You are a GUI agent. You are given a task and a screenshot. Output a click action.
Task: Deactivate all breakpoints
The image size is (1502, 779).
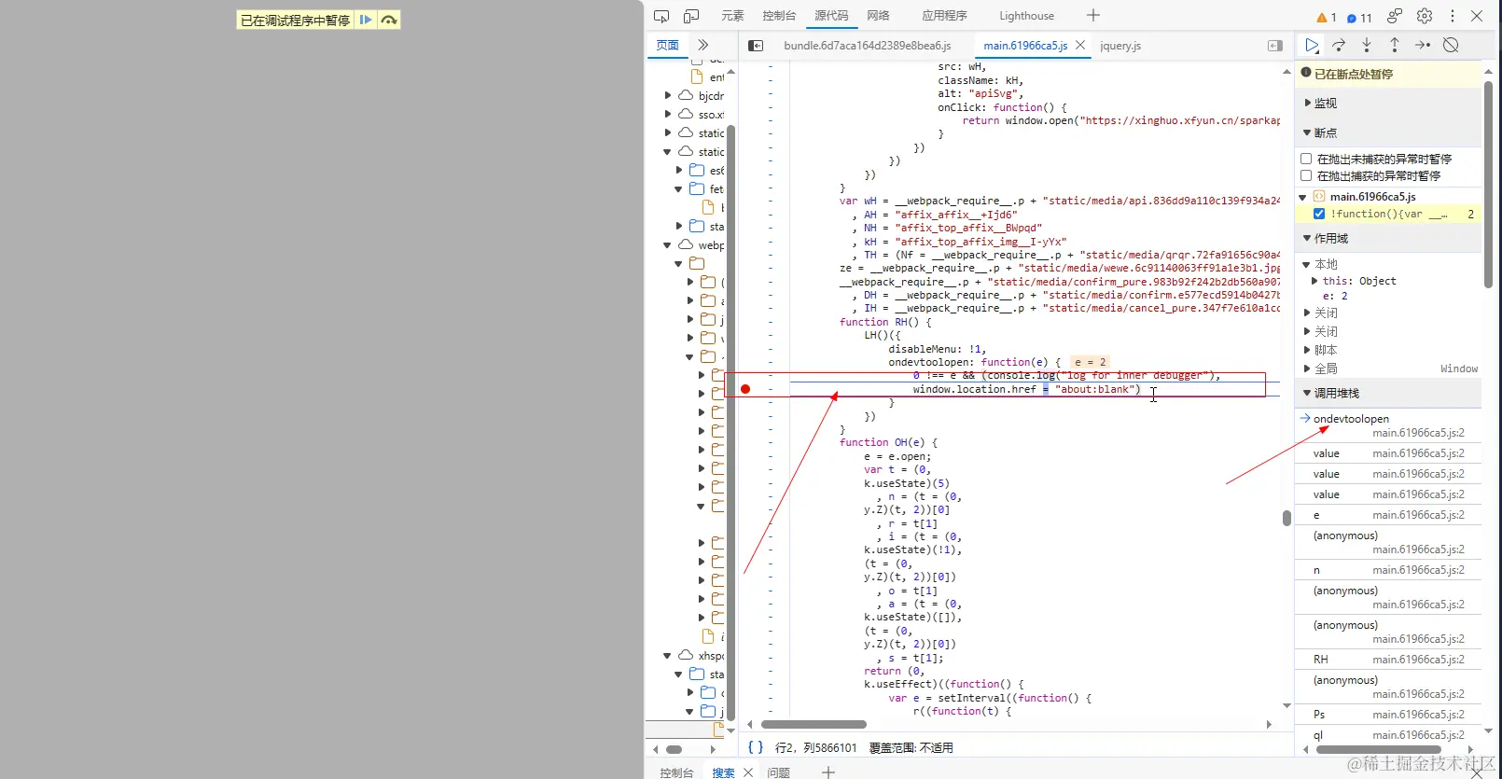pyautogui.click(x=1451, y=45)
